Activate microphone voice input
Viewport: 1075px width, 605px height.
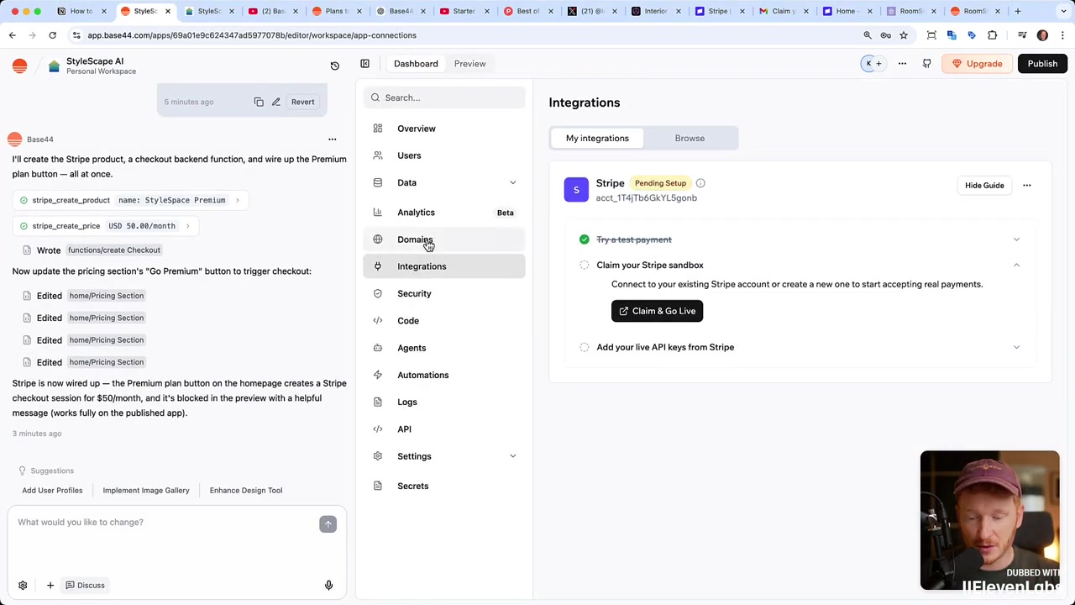pyautogui.click(x=328, y=585)
